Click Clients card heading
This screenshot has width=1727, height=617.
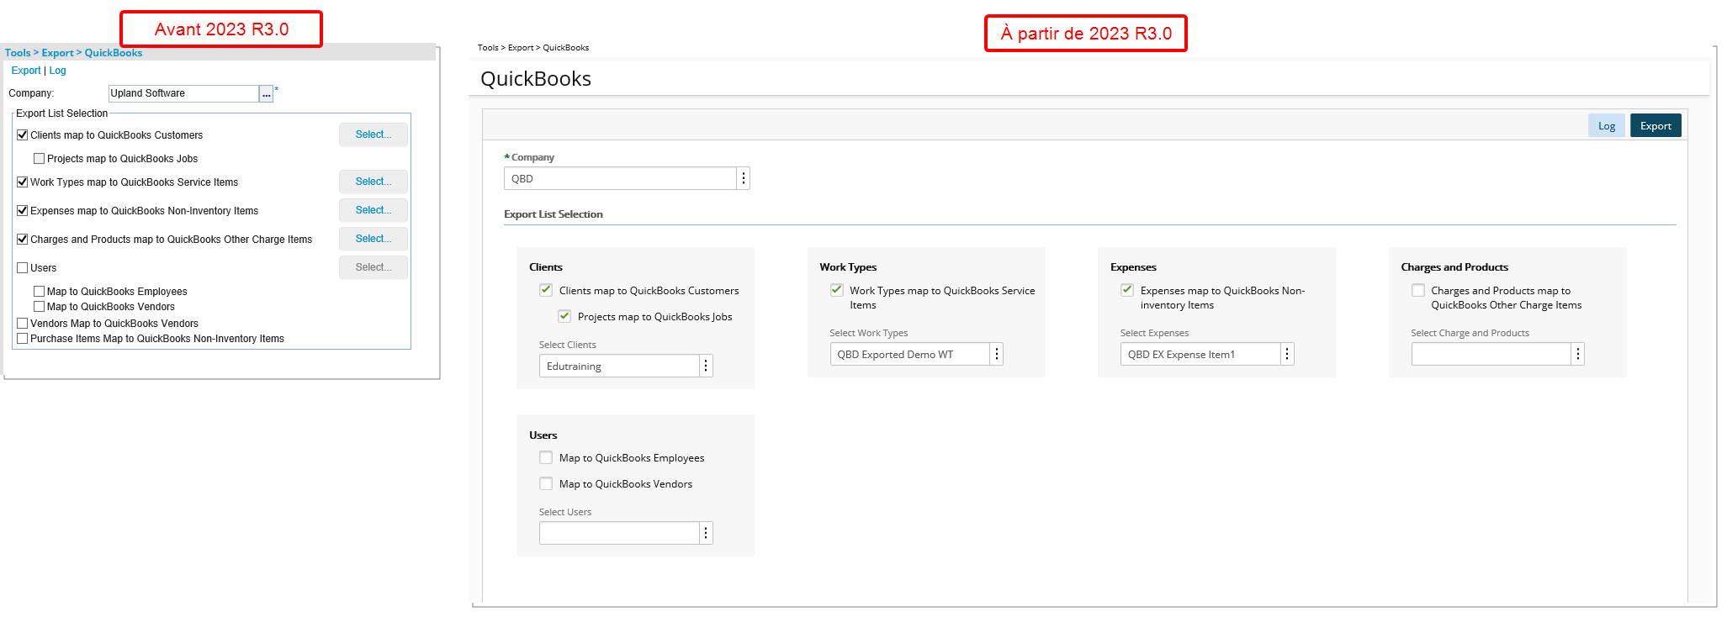tap(546, 267)
